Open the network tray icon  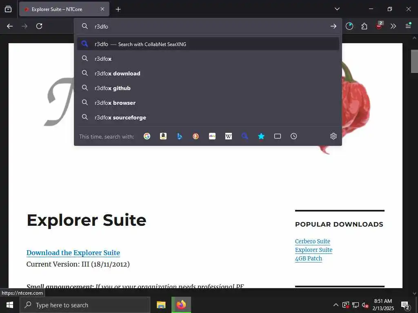coord(356,305)
